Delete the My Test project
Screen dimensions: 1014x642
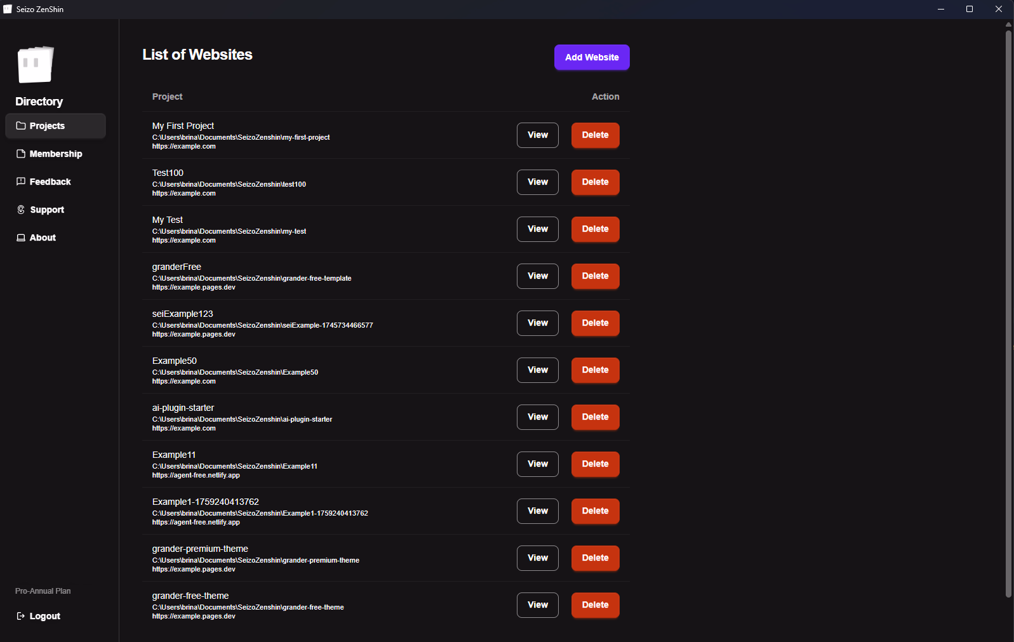(x=596, y=229)
